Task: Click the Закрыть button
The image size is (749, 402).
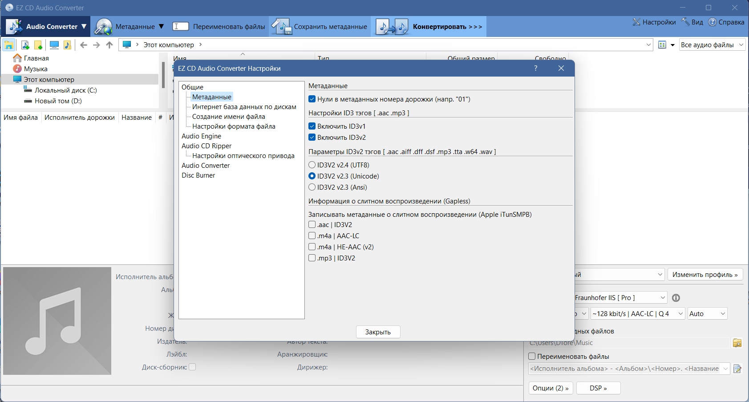Action: pyautogui.click(x=378, y=332)
